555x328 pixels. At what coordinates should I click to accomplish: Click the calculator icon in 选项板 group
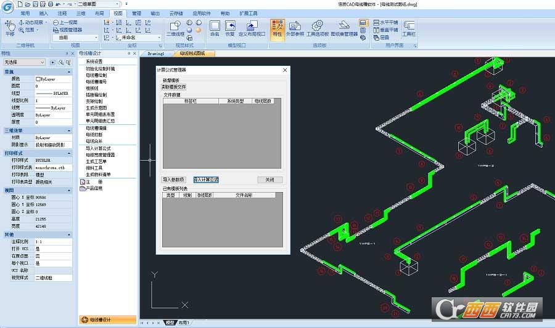[363, 30]
